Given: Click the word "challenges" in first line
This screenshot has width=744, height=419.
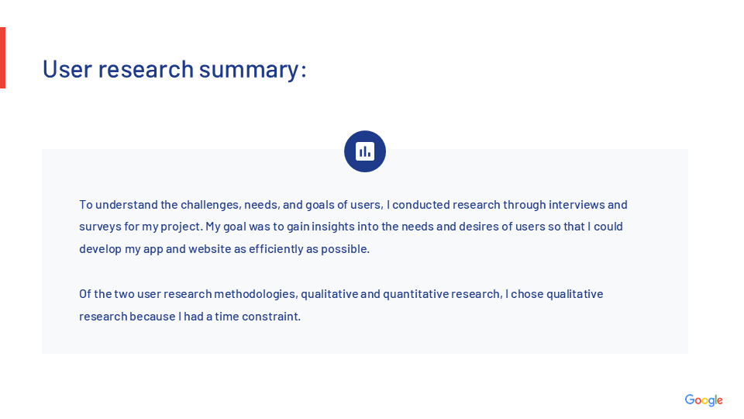Looking at the screenshot, I should (211, 205).
